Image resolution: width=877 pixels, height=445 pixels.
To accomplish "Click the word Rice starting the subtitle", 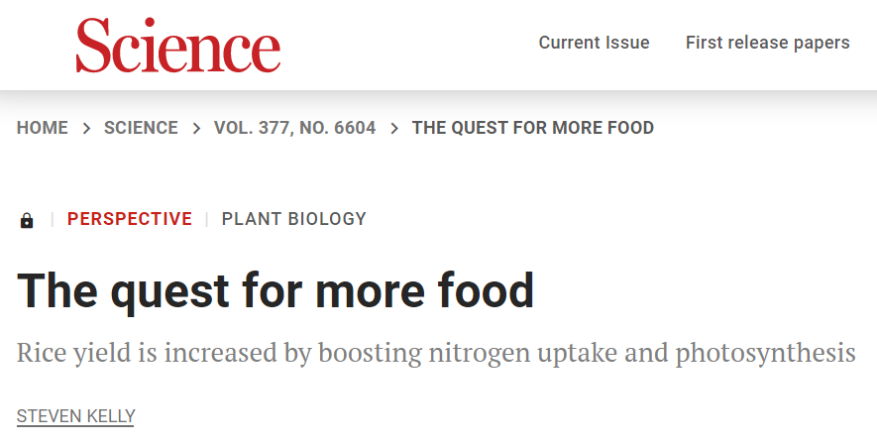I will [41, 353].
